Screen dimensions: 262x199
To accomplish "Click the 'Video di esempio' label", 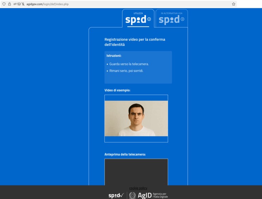I will 117,90.
